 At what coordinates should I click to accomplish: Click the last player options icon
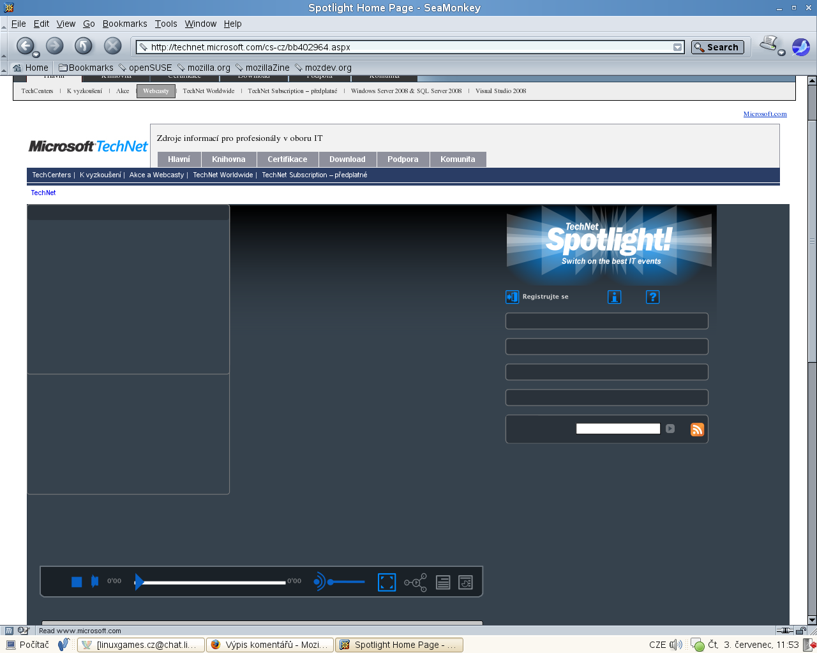[x=466, y=582]
